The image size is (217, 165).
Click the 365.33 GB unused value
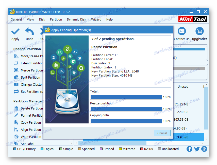[x=181, y=120]
